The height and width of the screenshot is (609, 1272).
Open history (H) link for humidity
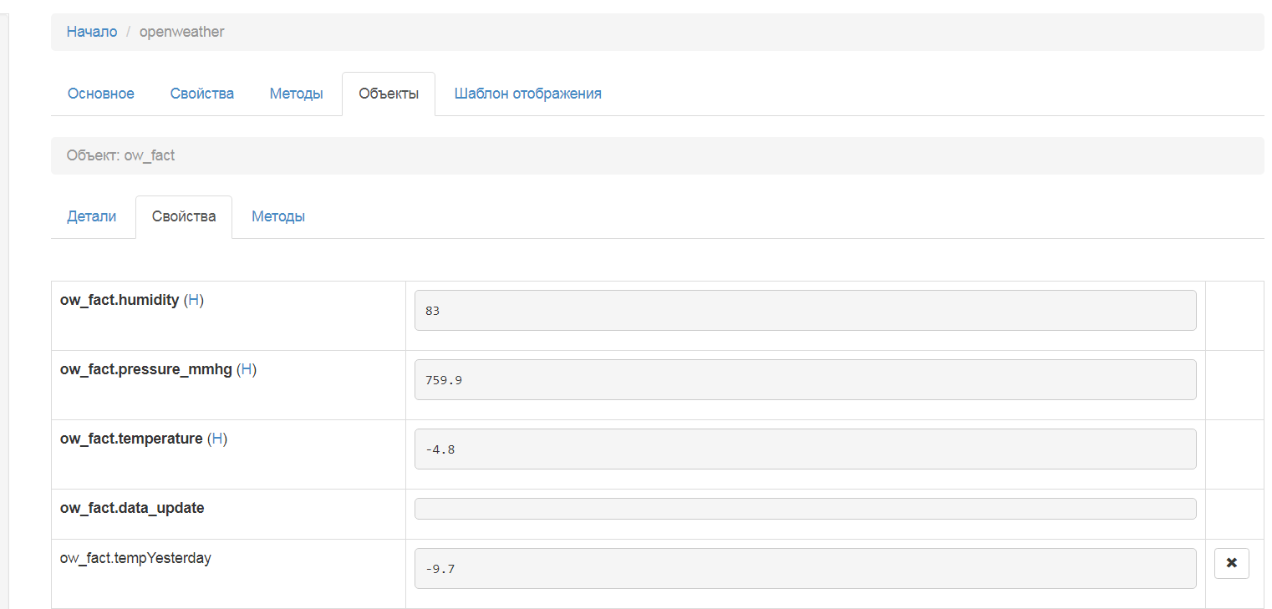pyautogui.click(x=194, y=300)
